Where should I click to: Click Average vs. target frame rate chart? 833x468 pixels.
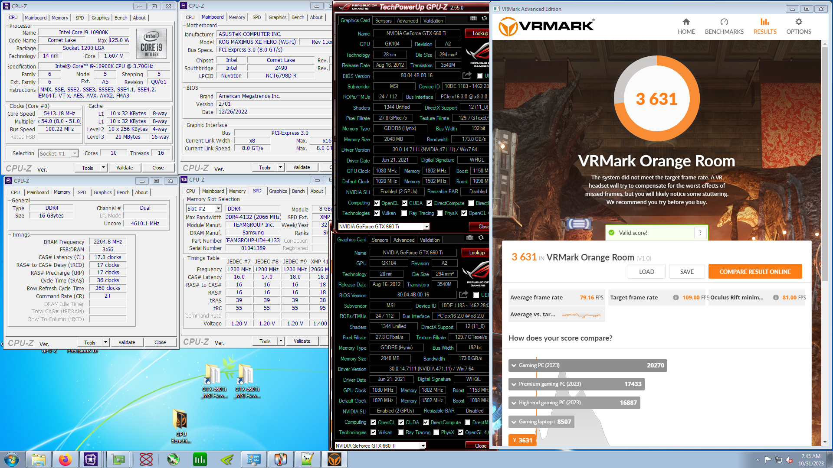point(581,315)
